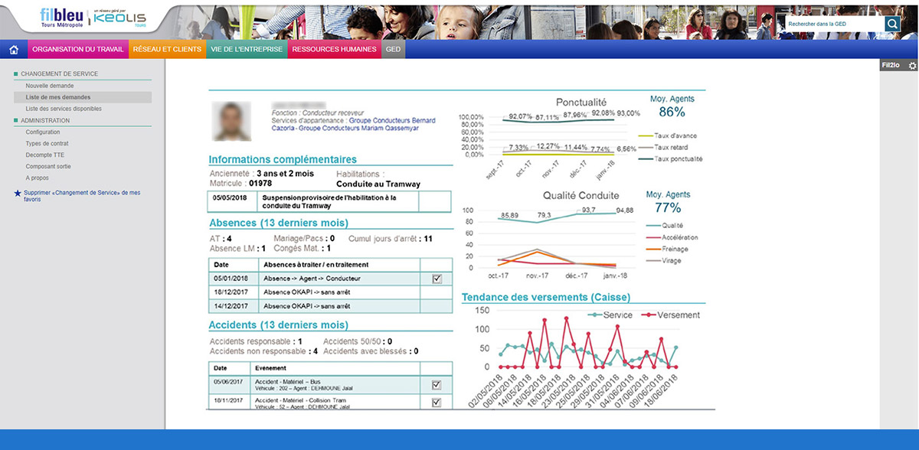Open the Ressources Humaines menu
This screenshot has height=450, width=919.
pos(335,50)
